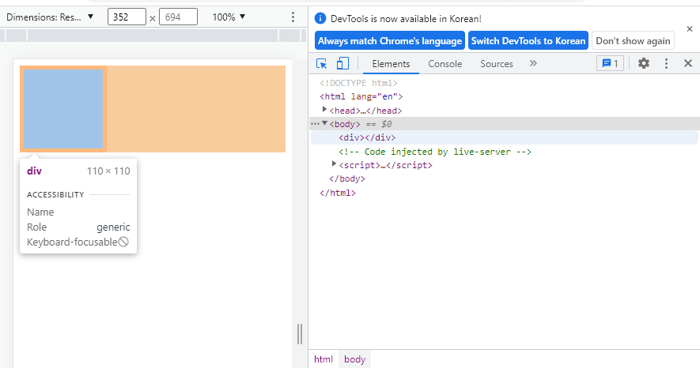
Task: Open the 100% zoom dropdown
Action: pyautogui.click(x=229, y=17)
